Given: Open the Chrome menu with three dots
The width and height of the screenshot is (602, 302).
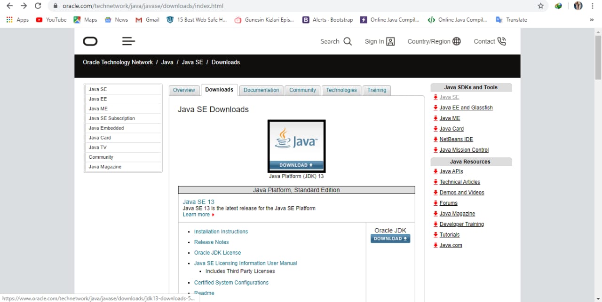Looking at the screenshot, I should (592, 7).
